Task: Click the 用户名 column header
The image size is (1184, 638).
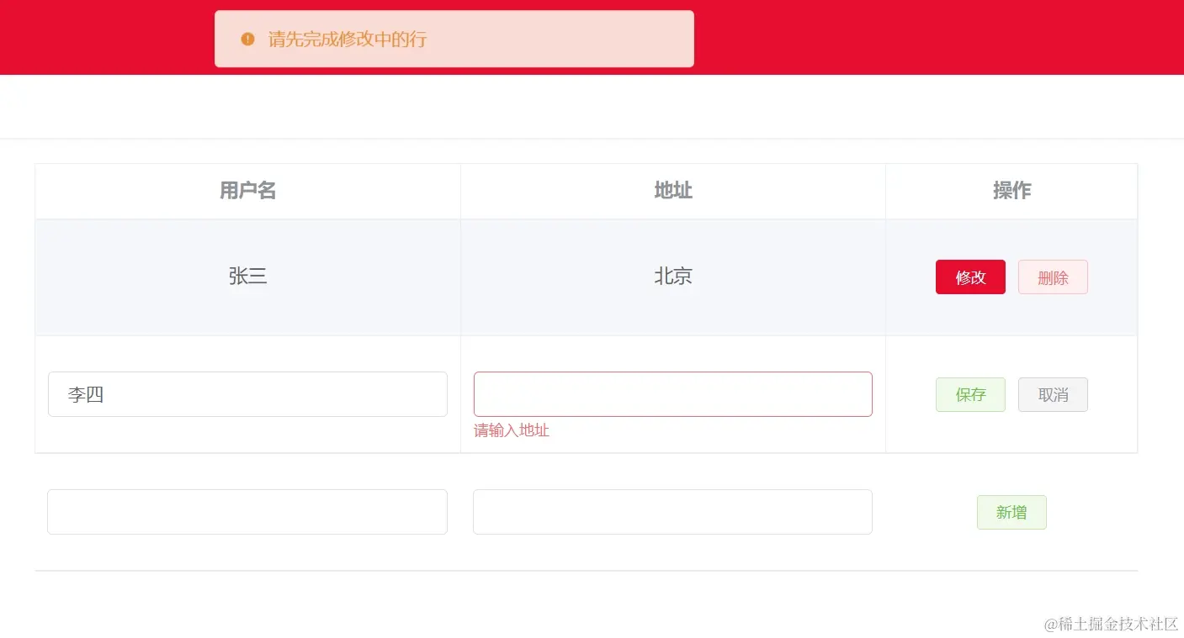Action: point(247,191)
